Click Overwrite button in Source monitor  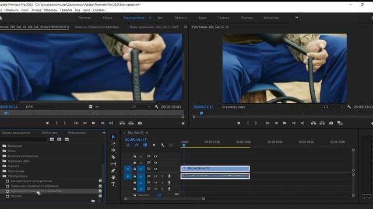(x=131, y=123)
